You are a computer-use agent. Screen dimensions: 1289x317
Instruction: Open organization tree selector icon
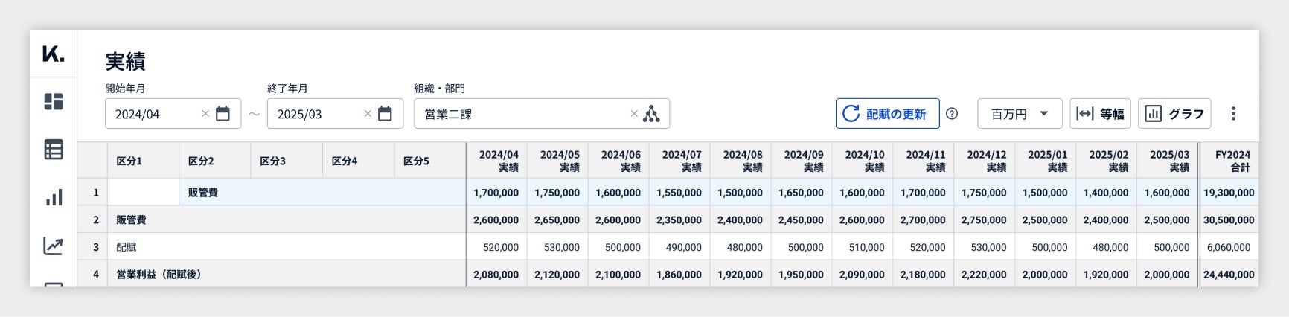click(x=651, y=114)
